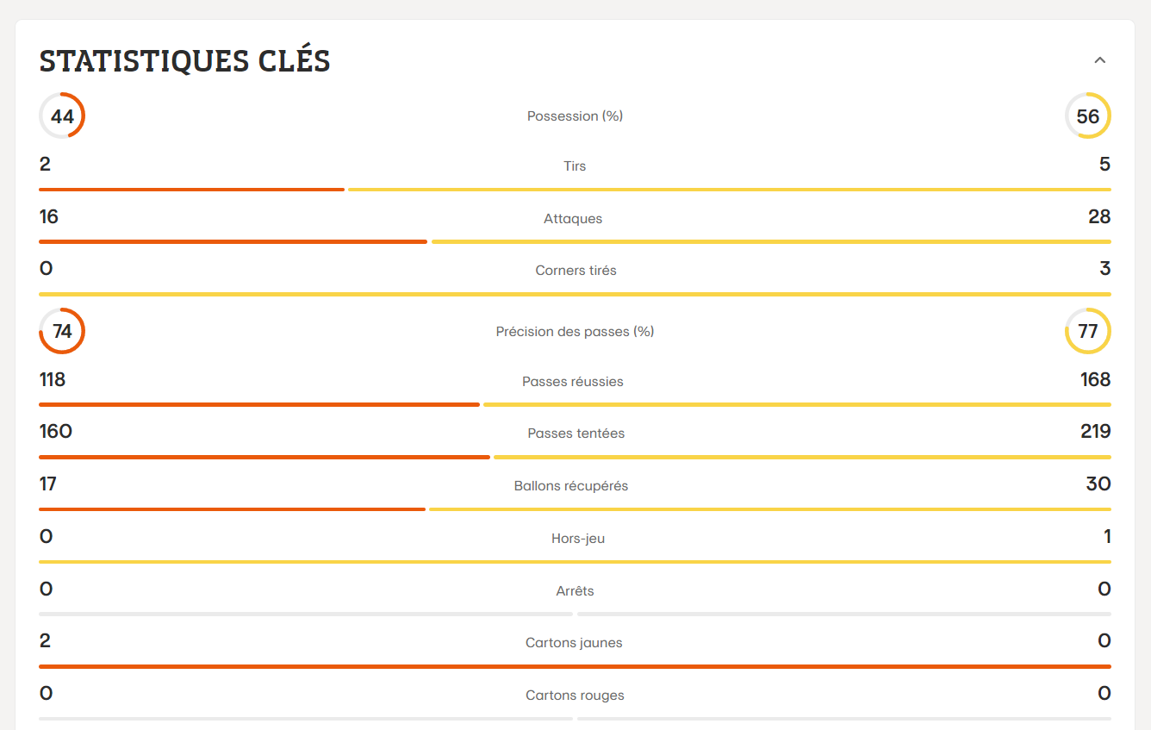Click the orange Tirs bar segment
The height and width of the screenshot is (730, 1151).
191,189
